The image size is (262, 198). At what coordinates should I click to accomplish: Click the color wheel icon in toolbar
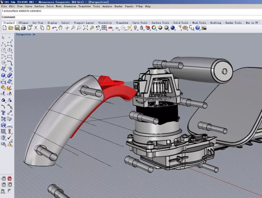pyautogui.click(x=154, y=28)
